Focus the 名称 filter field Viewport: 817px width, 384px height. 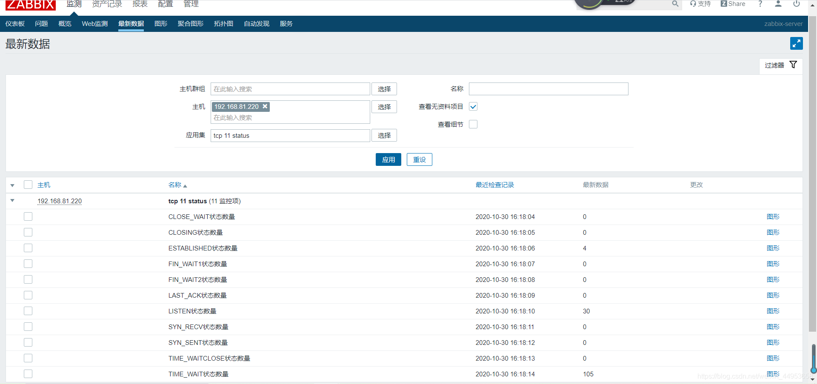pos(548,89)
